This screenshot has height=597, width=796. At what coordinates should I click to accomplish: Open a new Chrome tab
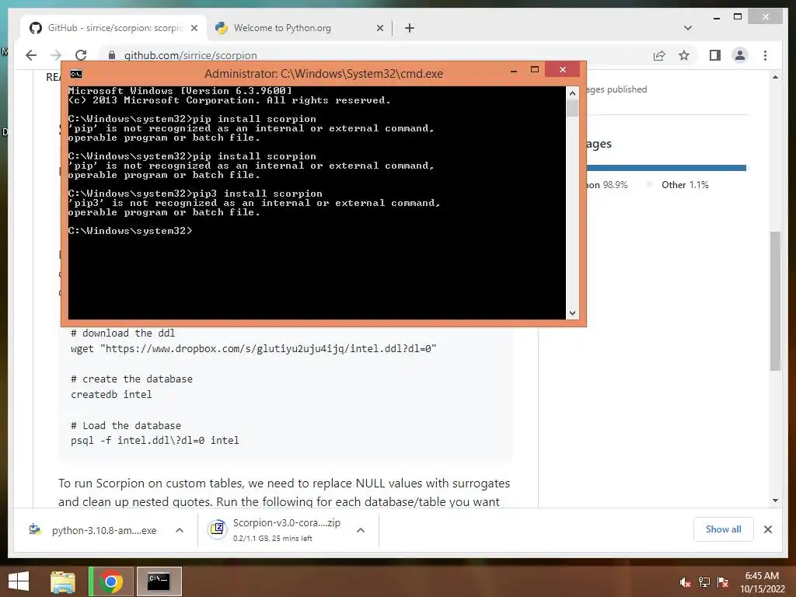(409, 28)
